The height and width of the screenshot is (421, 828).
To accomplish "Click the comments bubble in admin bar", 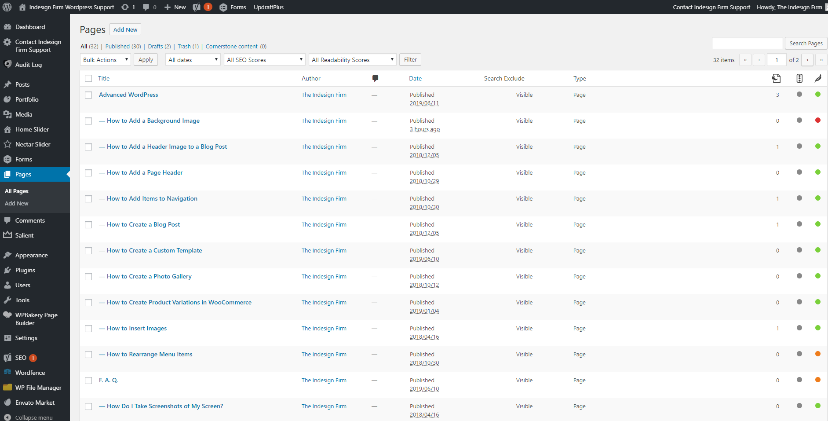I will (146, 7).
